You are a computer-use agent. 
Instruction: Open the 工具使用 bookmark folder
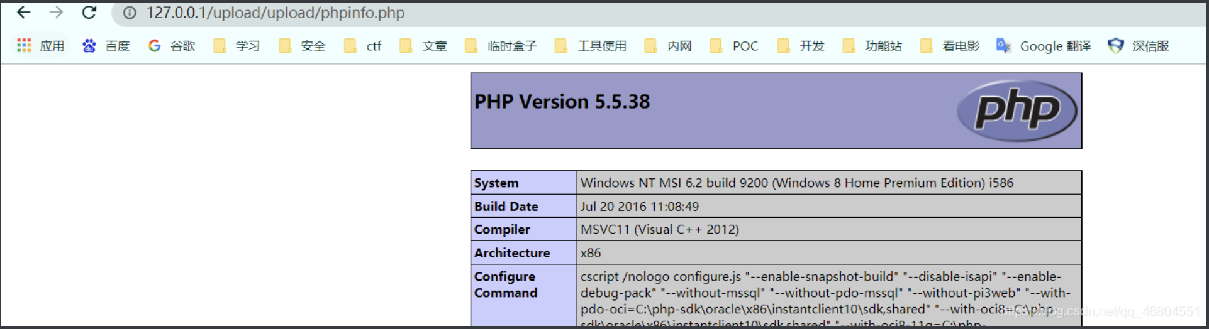[591, 46]
